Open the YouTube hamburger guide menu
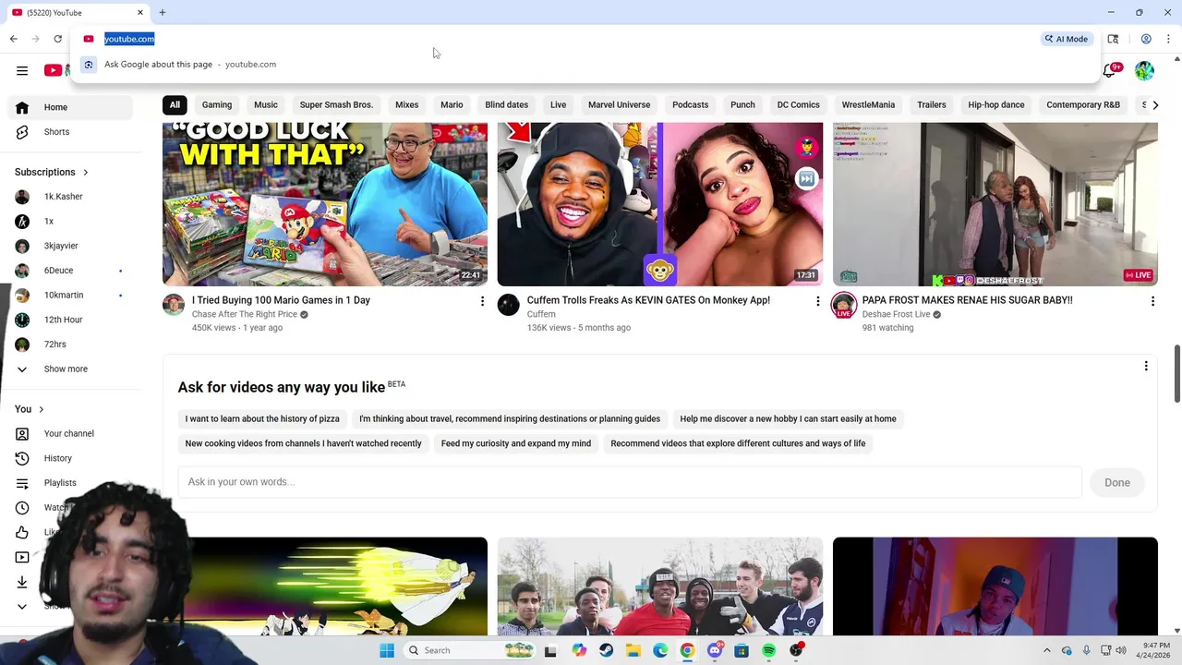Image resolution: width=1182 pixels, height=665 pixels. [x=22, y=70]
